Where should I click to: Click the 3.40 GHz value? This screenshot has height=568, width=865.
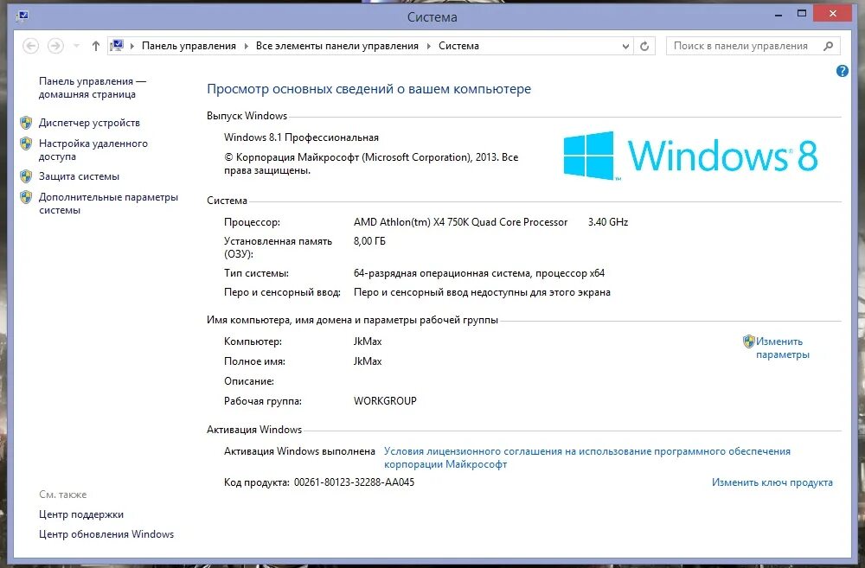coord(608,222)
